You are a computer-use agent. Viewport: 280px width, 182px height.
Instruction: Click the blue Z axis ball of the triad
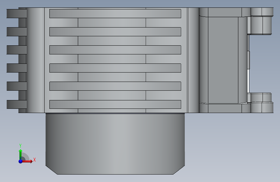[x=21, y=161]
